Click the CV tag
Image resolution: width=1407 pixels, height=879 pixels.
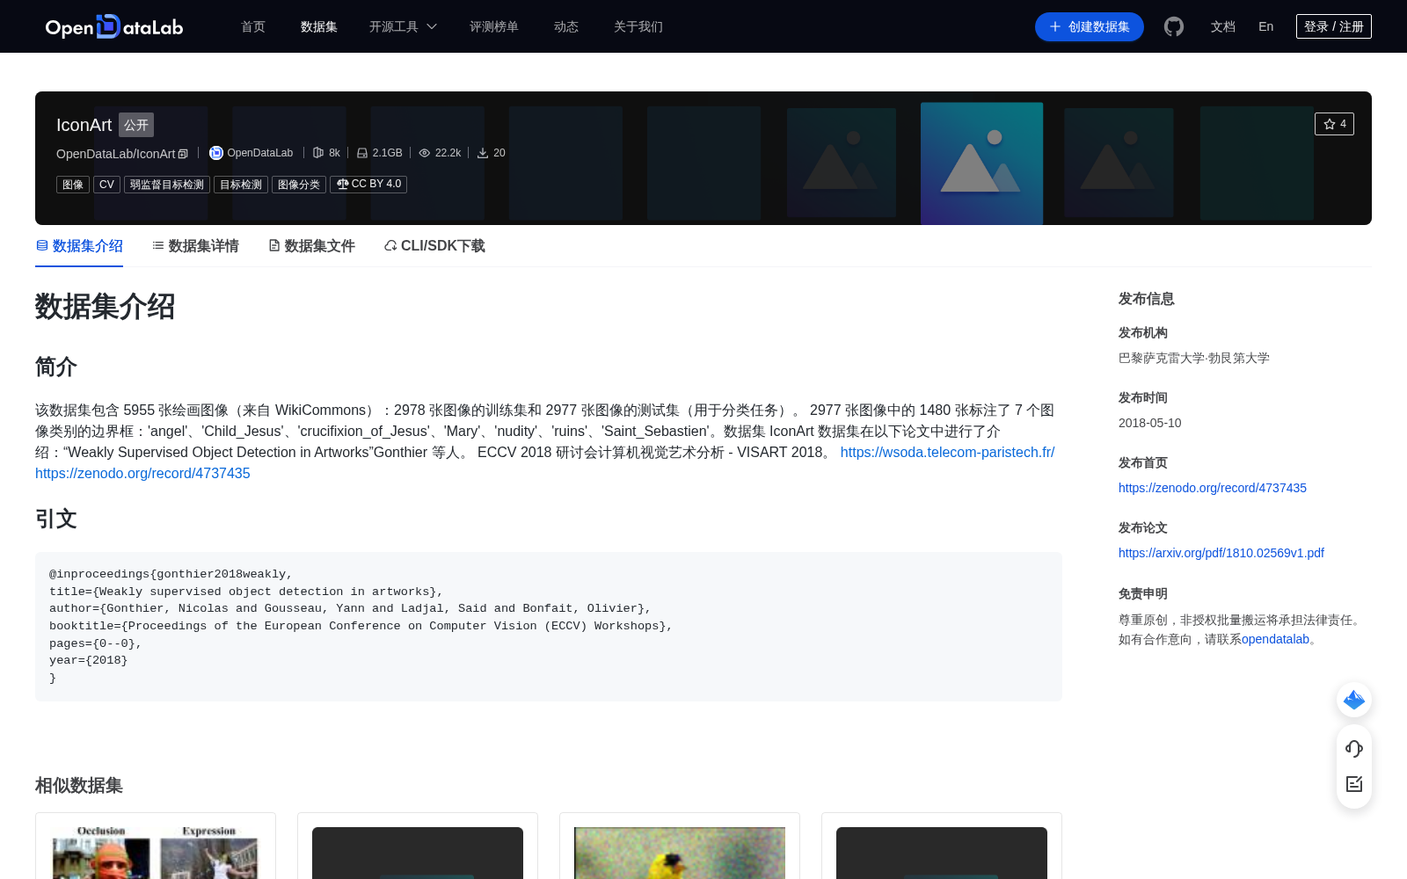click(x=106, y=185)
